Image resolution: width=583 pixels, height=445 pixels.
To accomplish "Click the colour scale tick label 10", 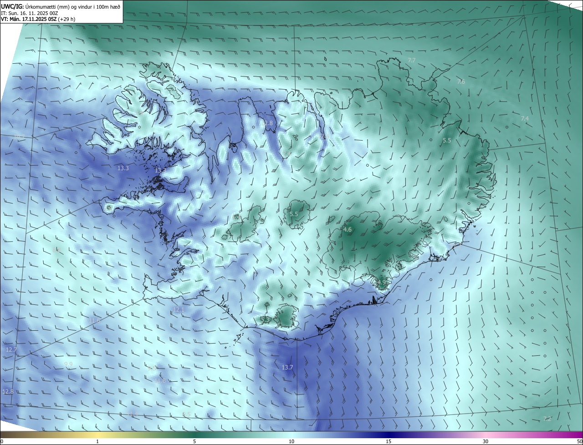I will pyautogui.click(x=291, y=441).
